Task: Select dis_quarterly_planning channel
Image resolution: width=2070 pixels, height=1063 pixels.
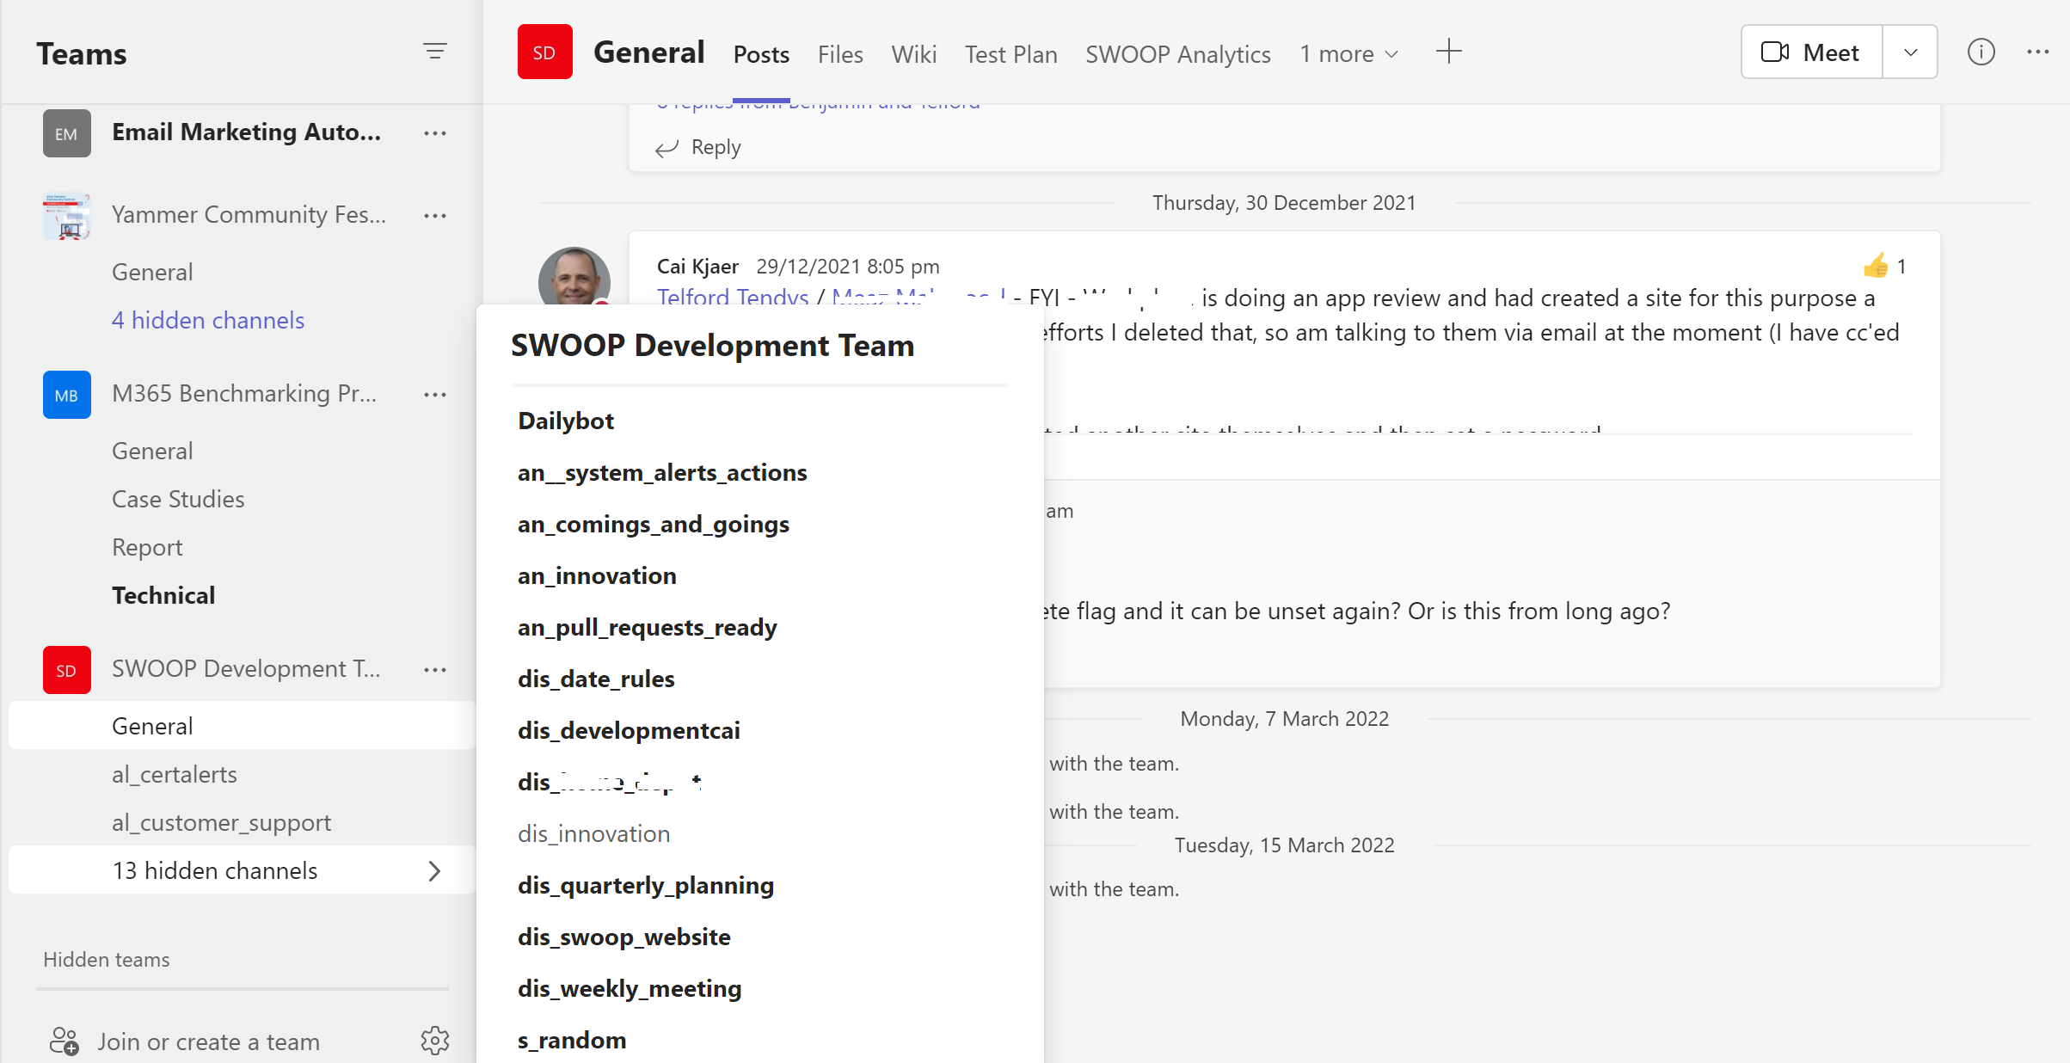Action: tap(646, 885)
